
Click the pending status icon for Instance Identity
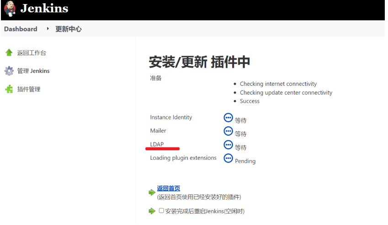click(228, 118)
